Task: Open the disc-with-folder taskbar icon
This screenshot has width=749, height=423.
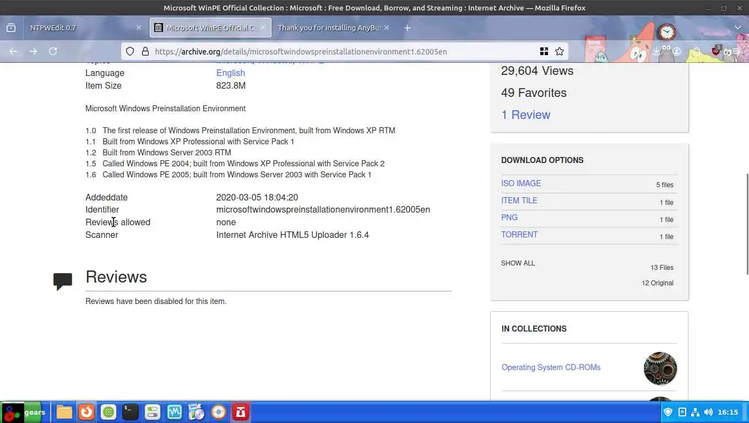Action: 196,412
